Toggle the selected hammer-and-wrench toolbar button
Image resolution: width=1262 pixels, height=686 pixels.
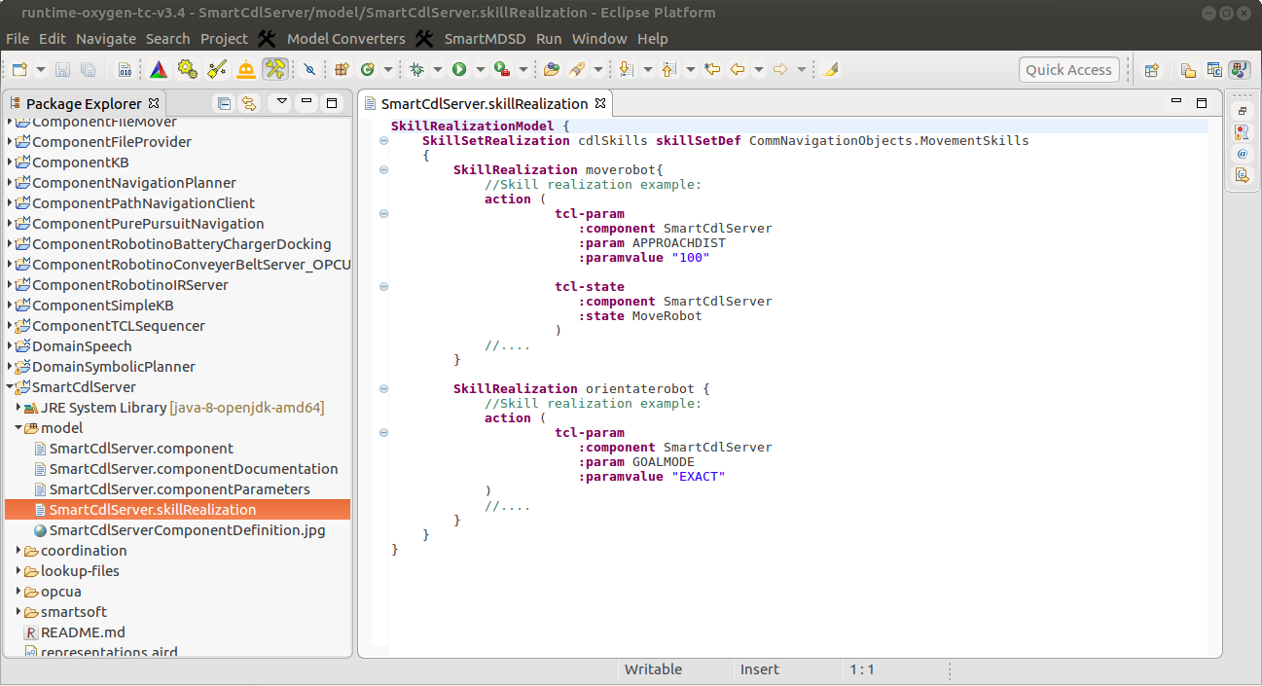(275, 69)
